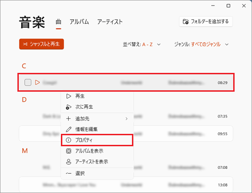Screen dimensions: 252x193
Task: Close the music window
Action: tap(244, 6)
